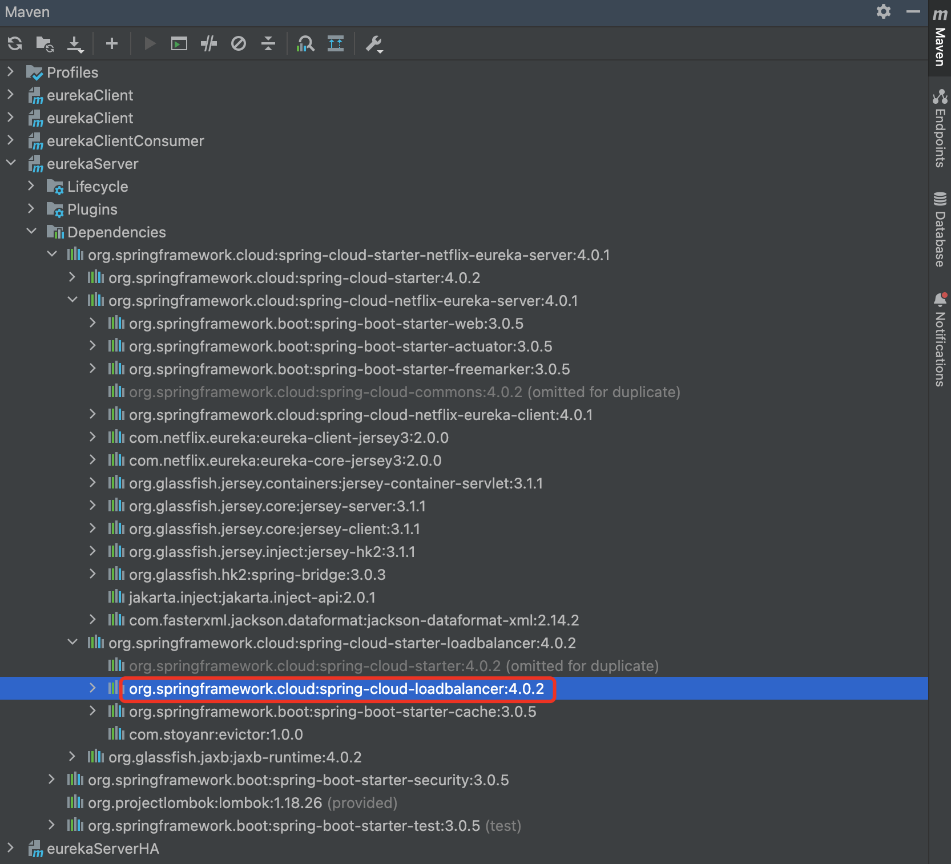The width and height of the screenshot is (951, 864).
Task: Generate sources and update folders icon
Action: pos(45,43)
